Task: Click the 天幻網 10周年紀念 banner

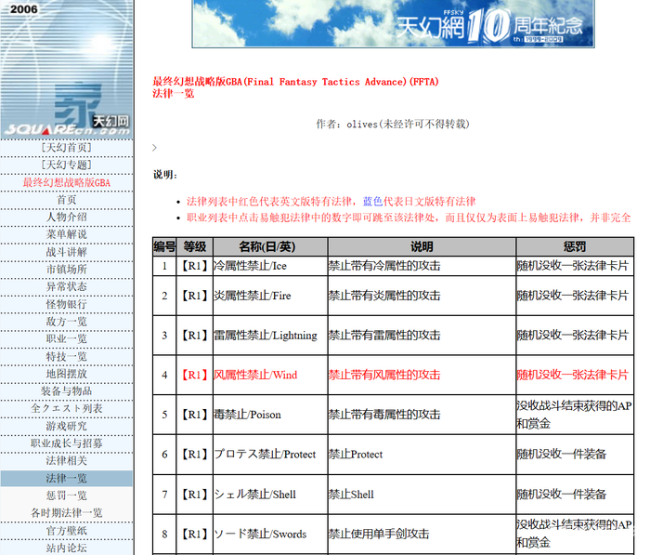Action: click(x=393, y=23)
